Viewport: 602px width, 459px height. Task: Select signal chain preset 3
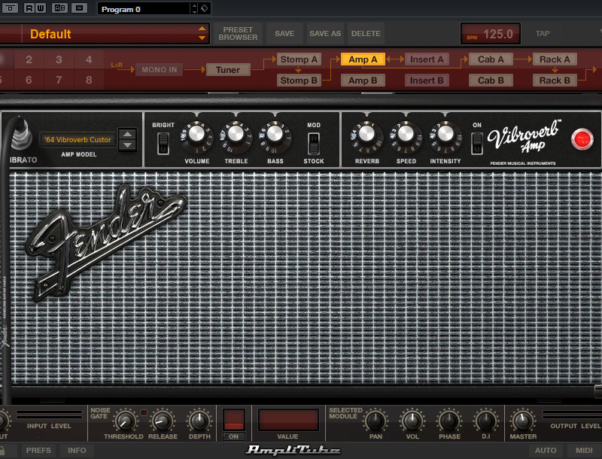coord(59,59)
